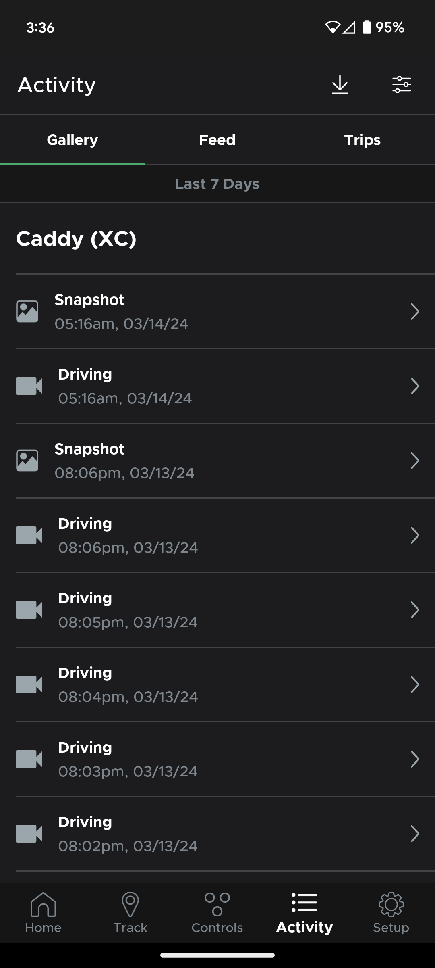
Task: Tap the Caddy (XC) vehicle heading
Action: (x=77, y=238)
